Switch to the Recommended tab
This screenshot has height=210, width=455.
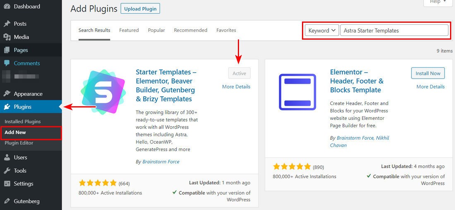[x=191, y=30]
